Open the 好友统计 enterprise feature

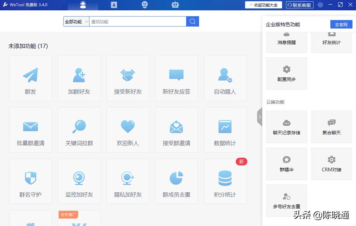click(x=331, y=42)
